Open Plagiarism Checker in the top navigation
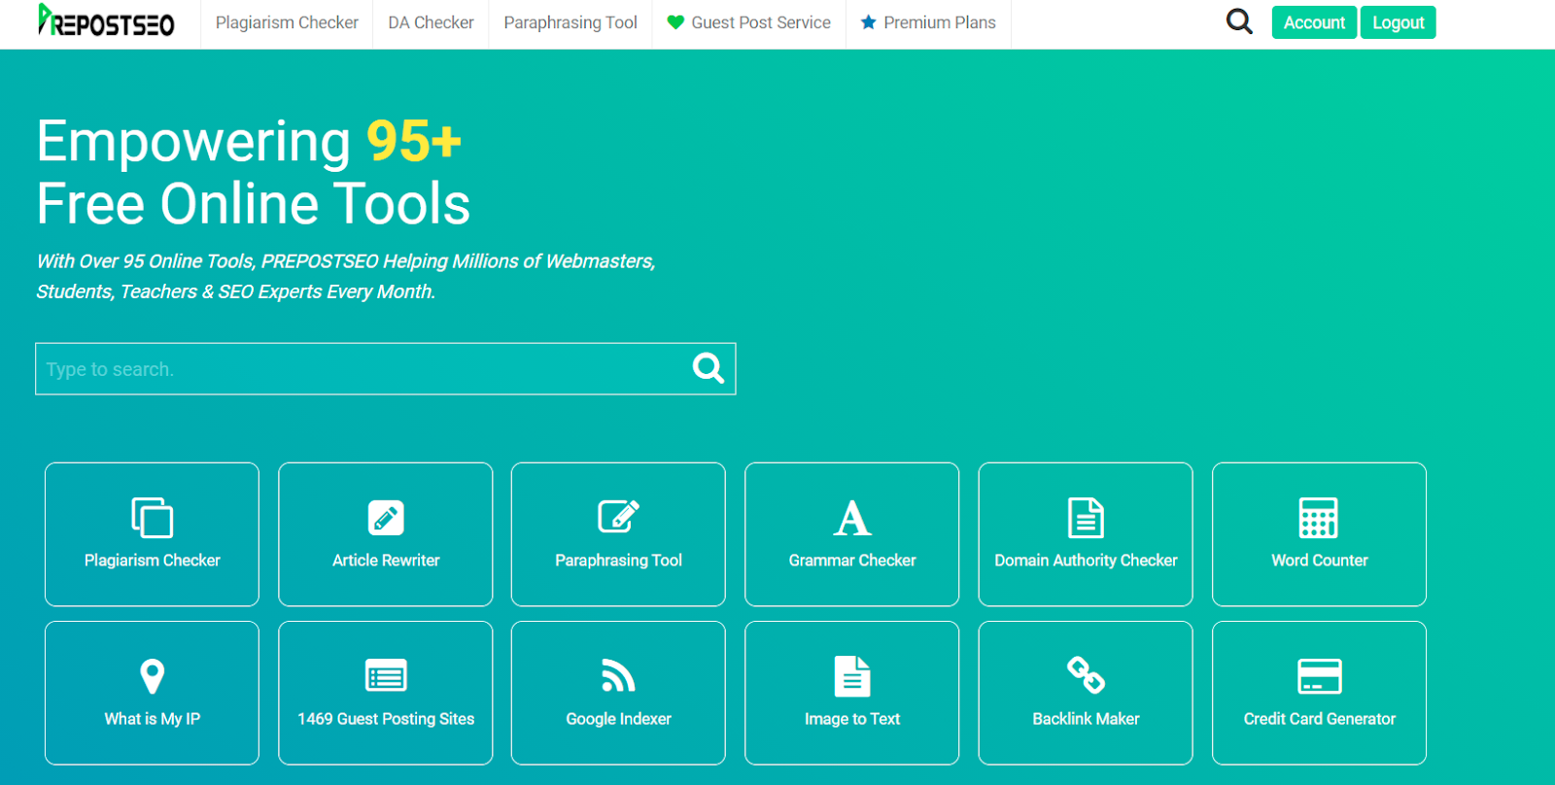The width and height of the screenshot is (1555, 785). click(287, 22)
